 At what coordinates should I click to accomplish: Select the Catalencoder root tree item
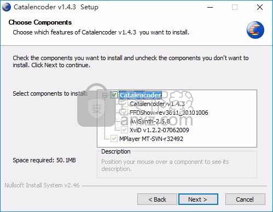[140, 95]
